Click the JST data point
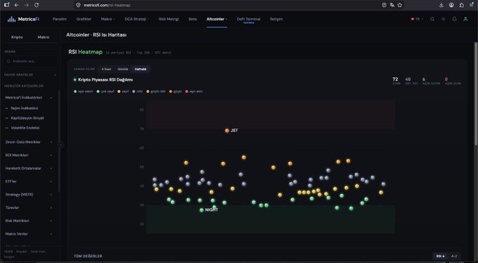Screen dimensions: 478x263 pyautogui.click(x=227, y=131)
